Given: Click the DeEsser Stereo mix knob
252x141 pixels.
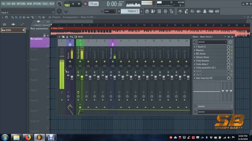Looking at the screenshot, I should tap(228, 57).
